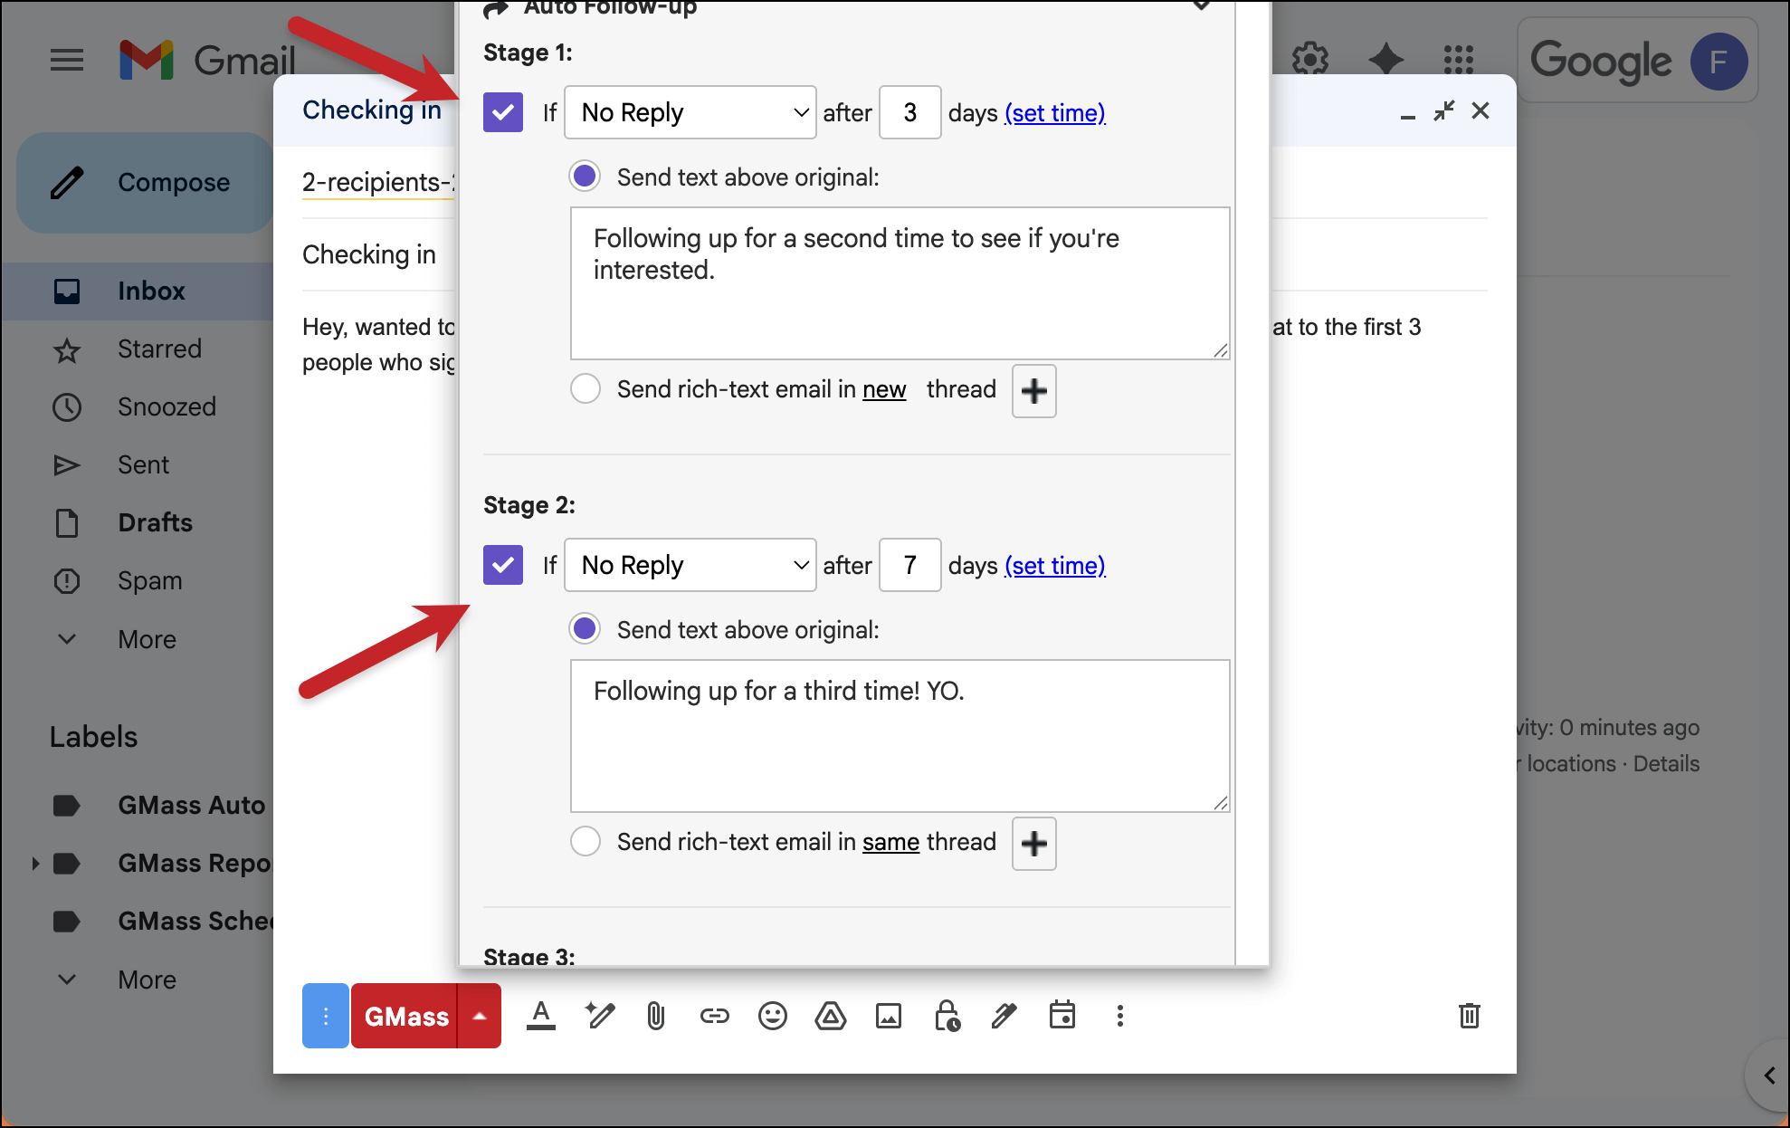Click Stage 2 days number field
Screen dimensions: 1790x1128
(909, 565)
